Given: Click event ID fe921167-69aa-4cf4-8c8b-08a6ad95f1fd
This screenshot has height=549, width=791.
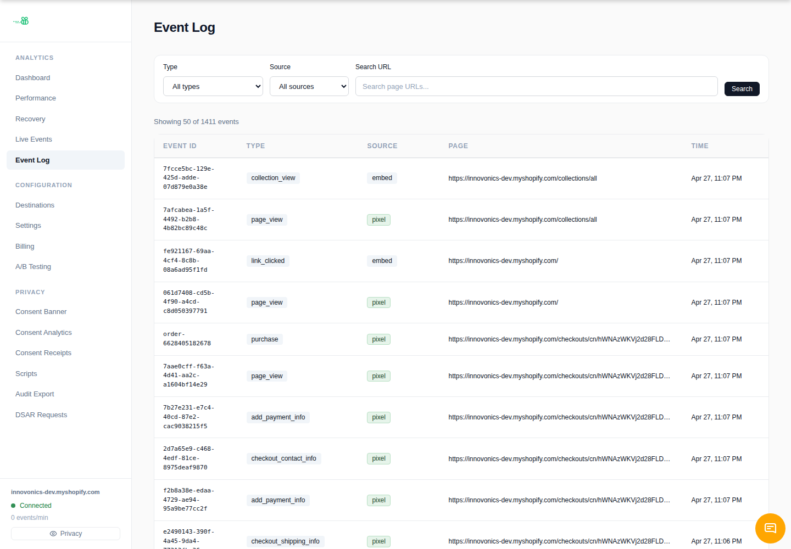Looking at the screenshot, I should [189, 261].
